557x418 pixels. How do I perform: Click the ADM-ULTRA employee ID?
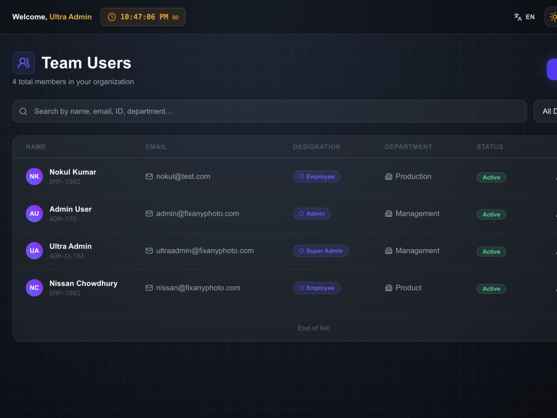tap(67, 256)
